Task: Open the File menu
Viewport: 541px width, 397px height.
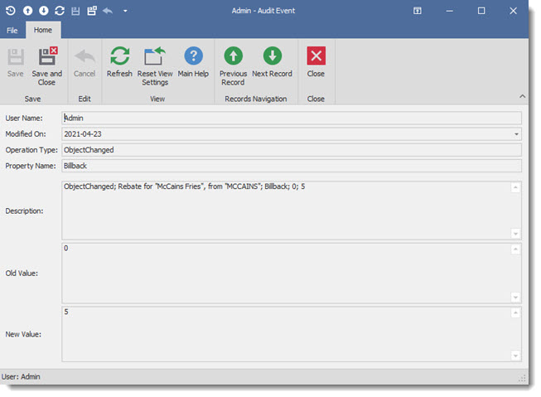Action: coord(12,31)
